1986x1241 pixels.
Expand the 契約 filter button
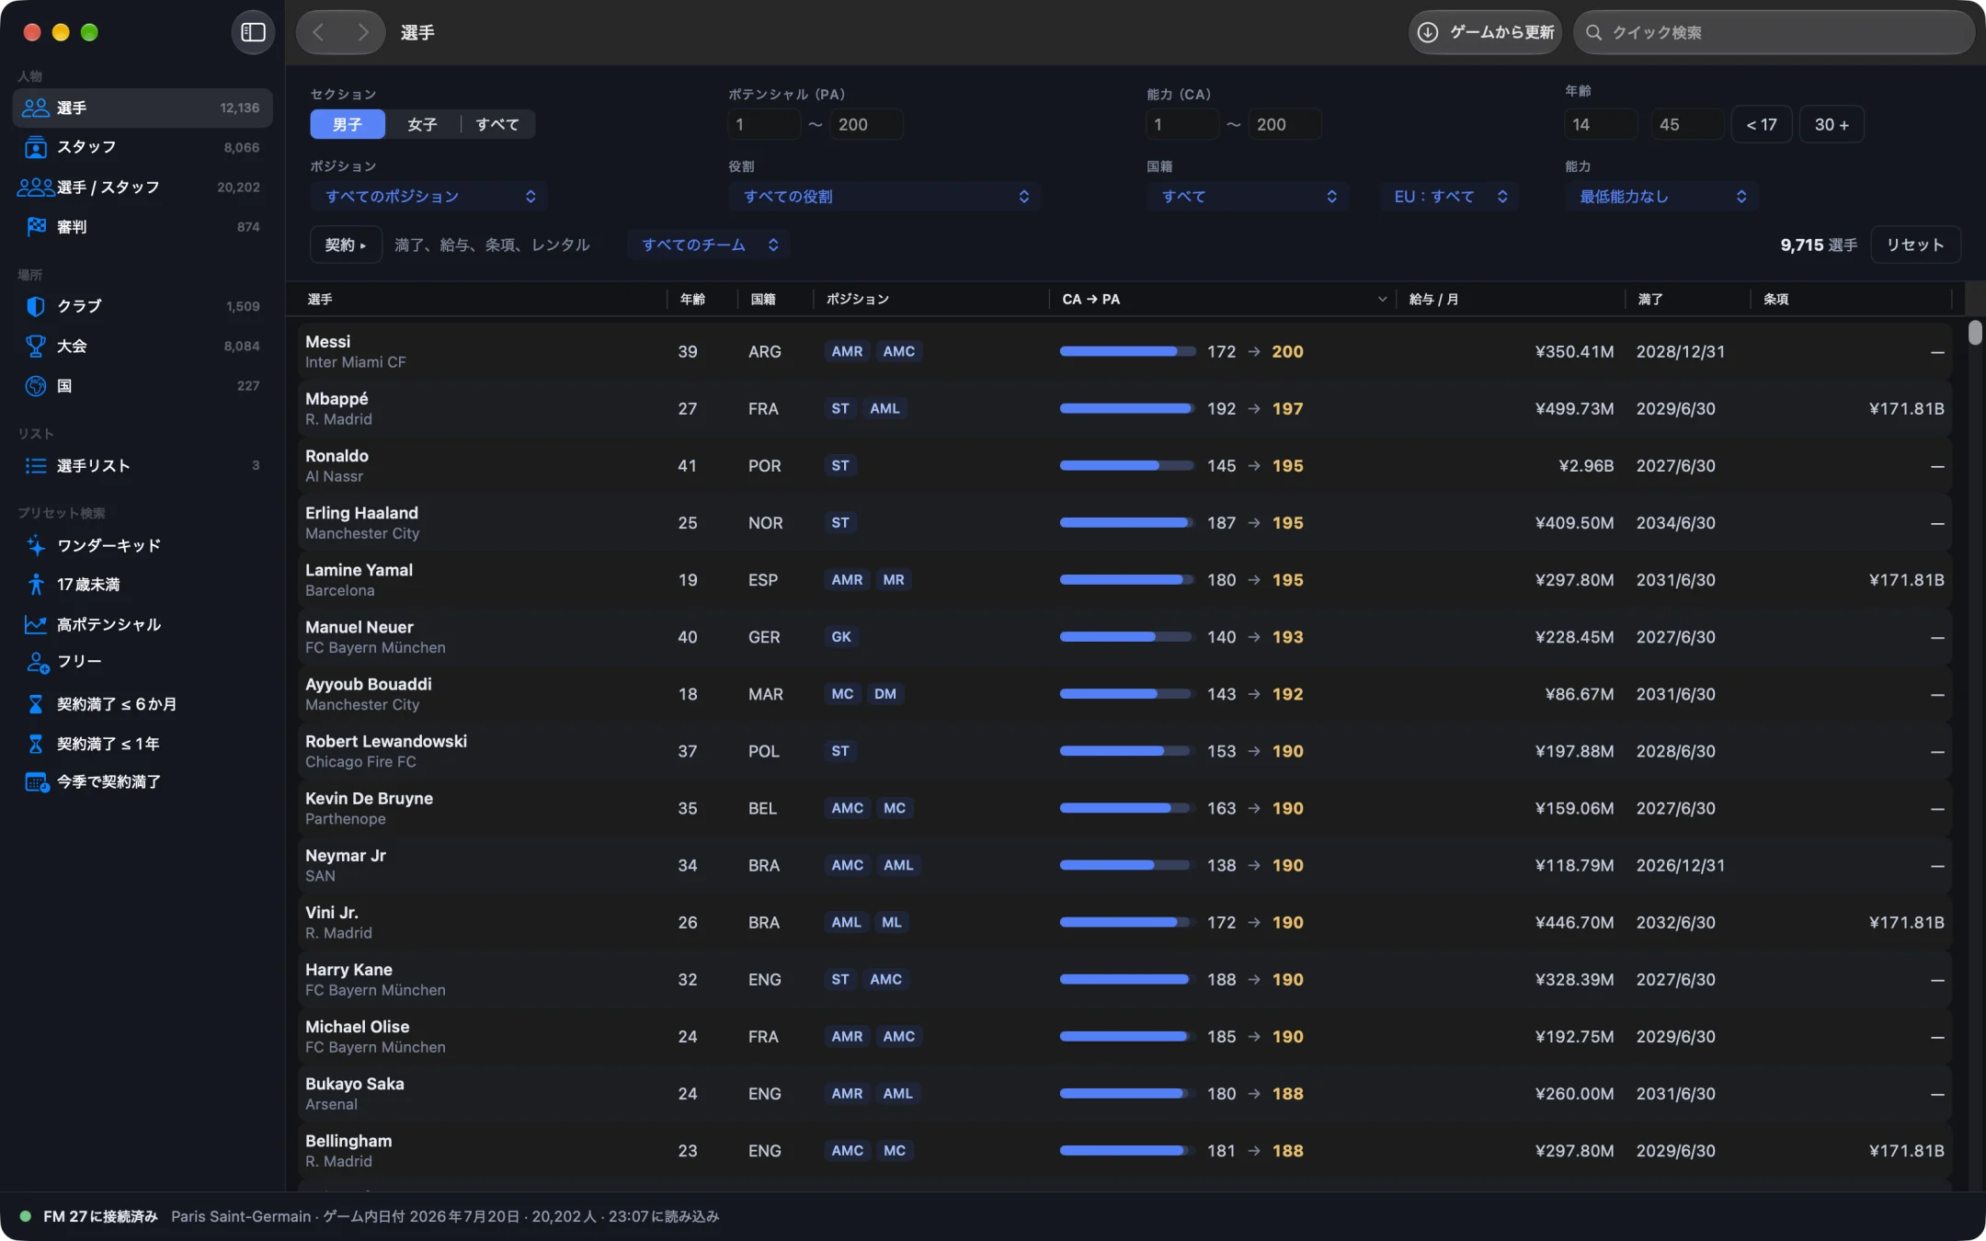point(346,245)
